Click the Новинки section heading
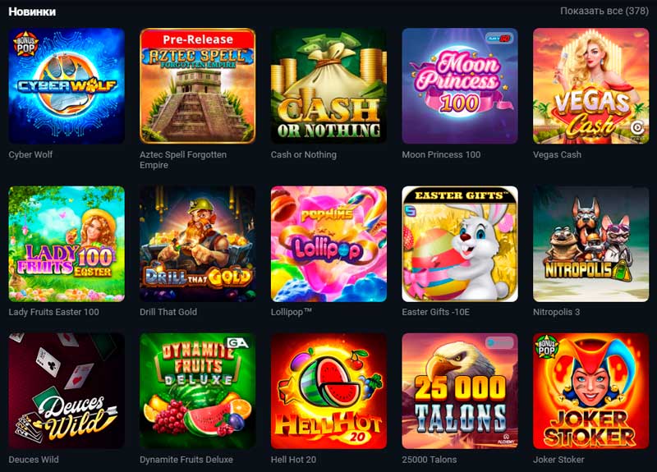The width and height of the screenshot is (657, 472). [32, 11]
